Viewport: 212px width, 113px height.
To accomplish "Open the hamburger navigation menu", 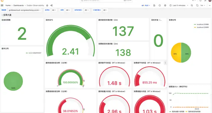I will 2,5.
